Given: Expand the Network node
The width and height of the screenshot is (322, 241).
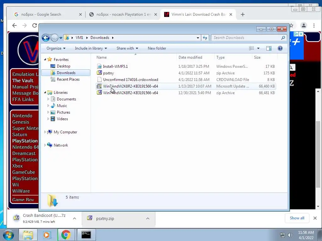Looking at the screenshot, I should click(45, 145).
